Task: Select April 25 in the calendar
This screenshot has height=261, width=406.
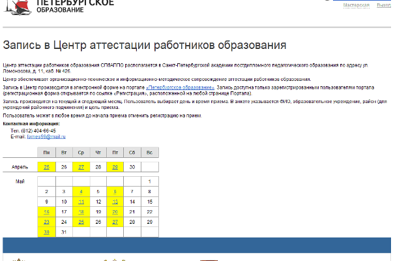Action: click(x=47, y=167)
